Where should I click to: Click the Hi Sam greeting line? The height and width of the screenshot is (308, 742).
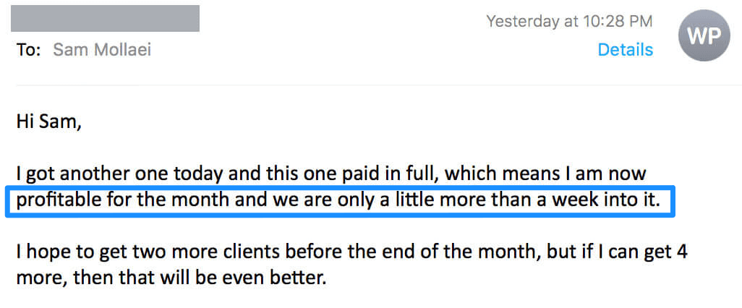(x=49, y=122)
